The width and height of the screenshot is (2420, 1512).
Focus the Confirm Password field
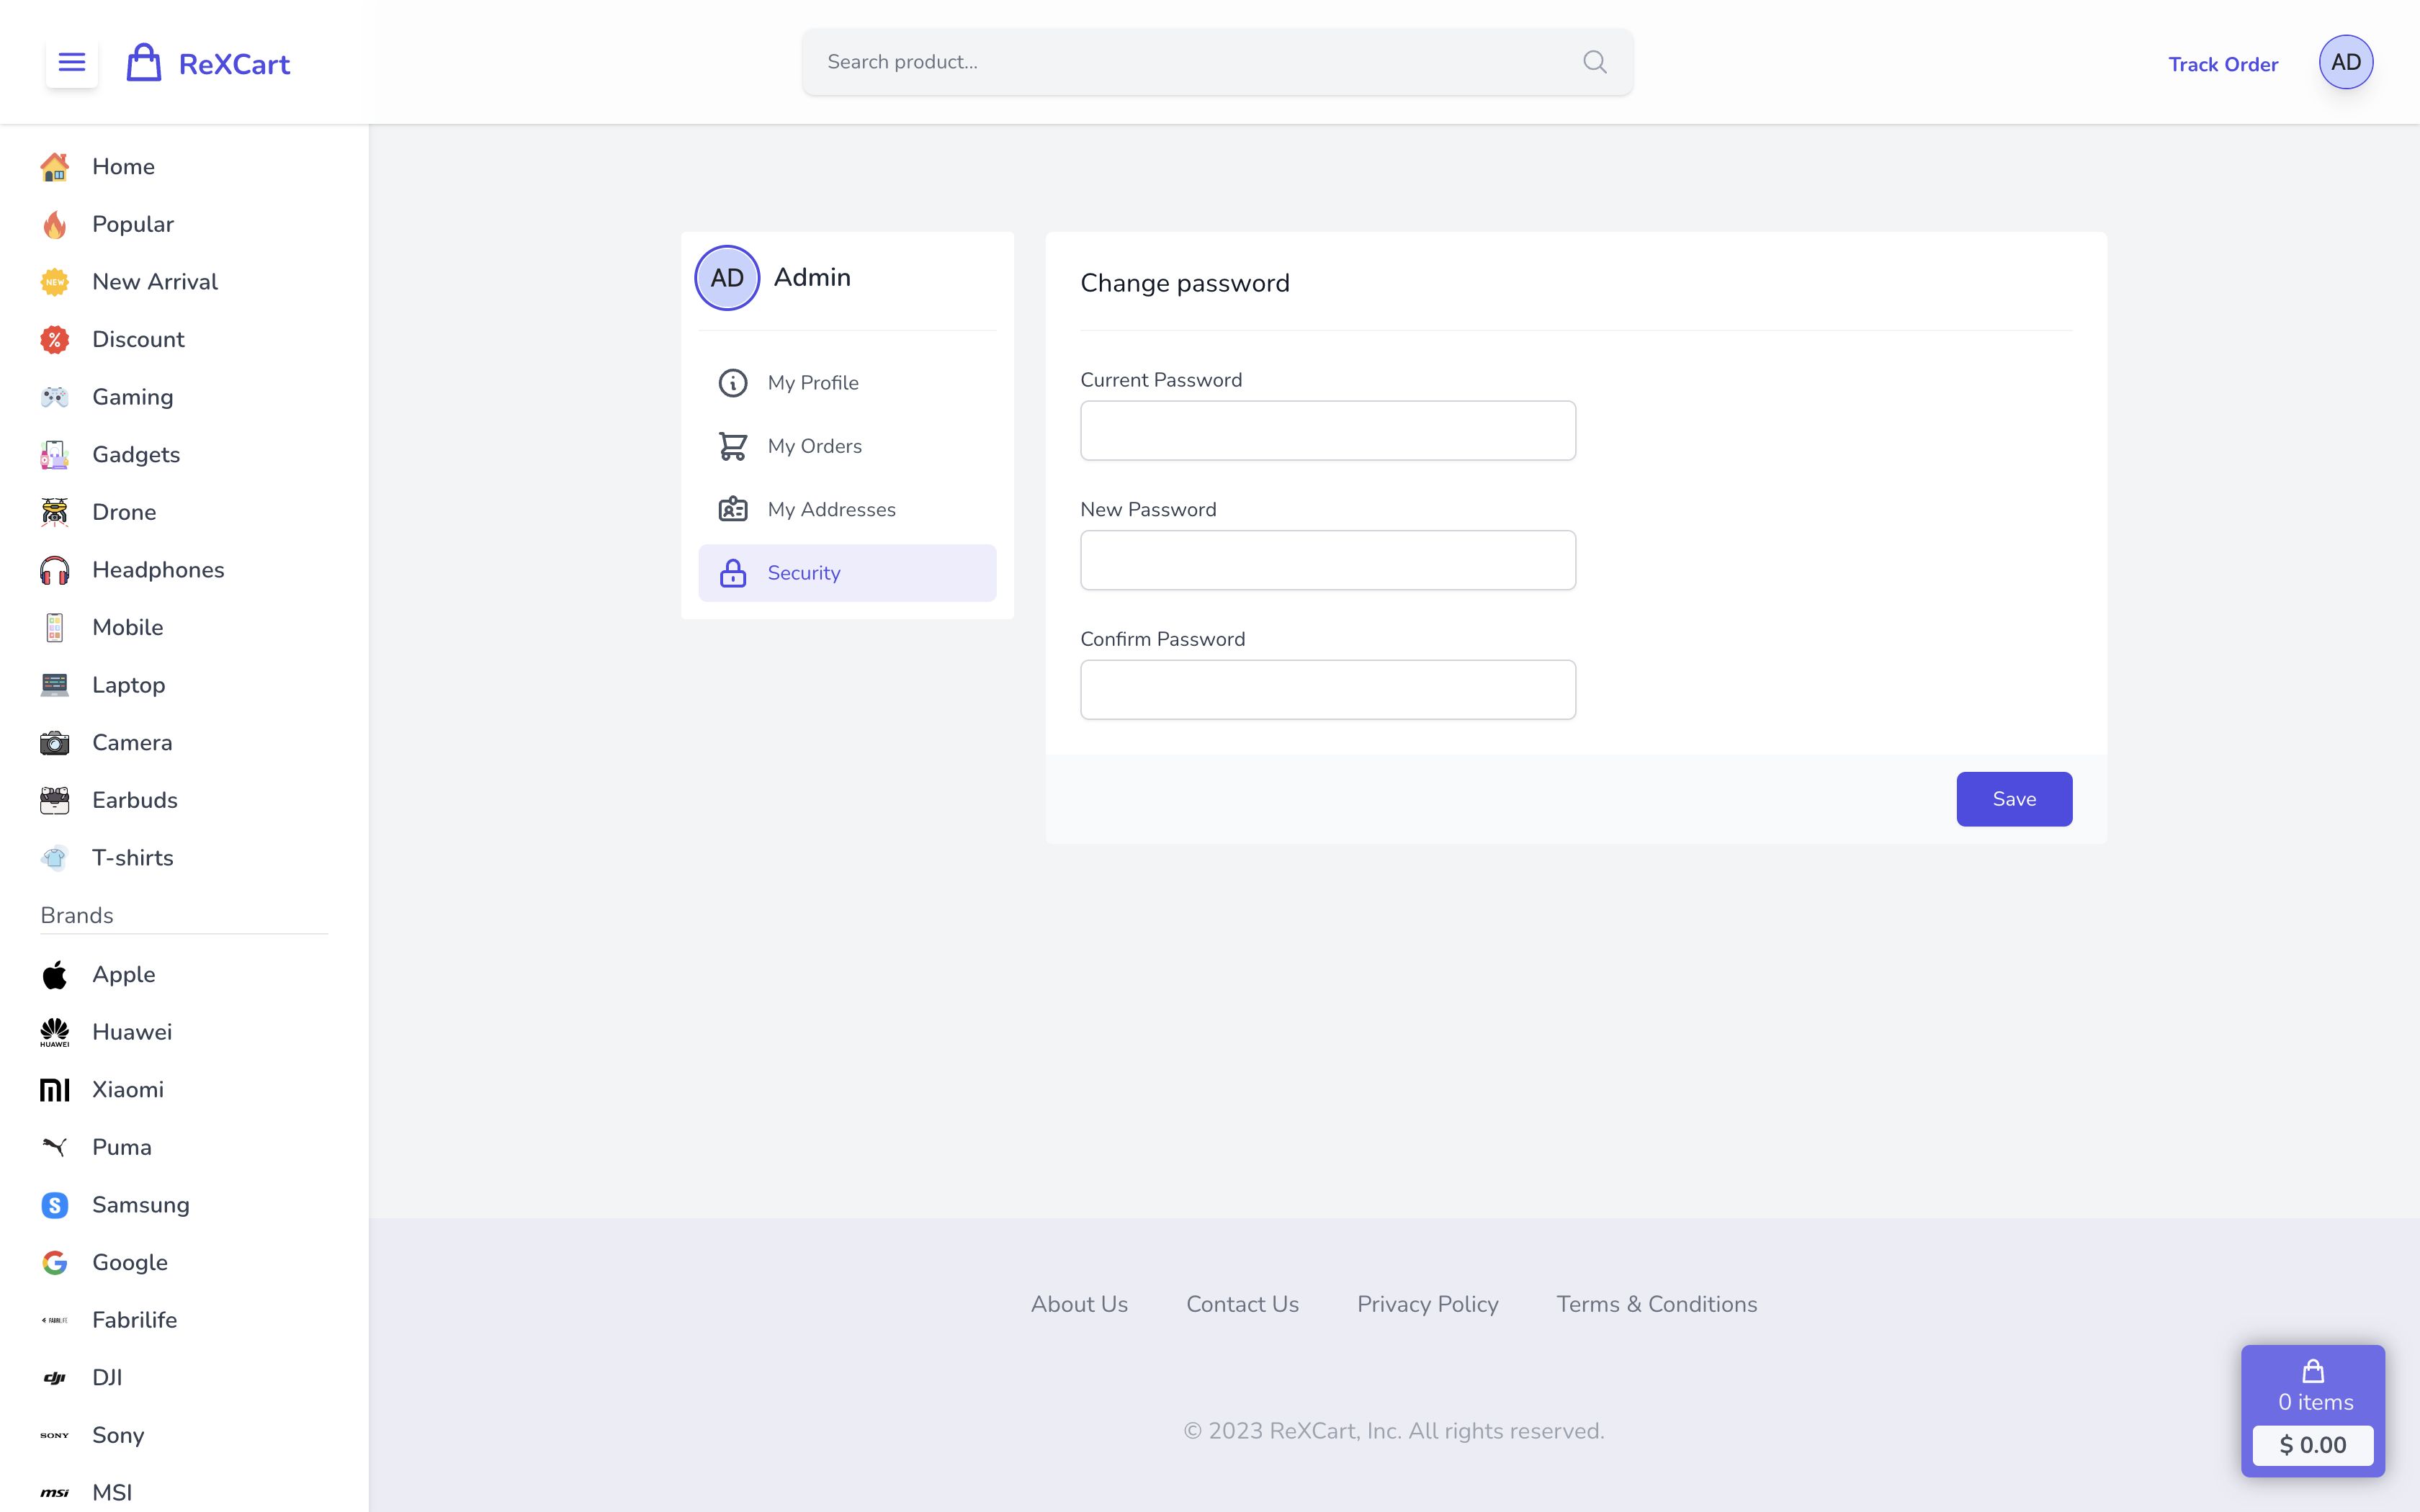click(1328, 690)
